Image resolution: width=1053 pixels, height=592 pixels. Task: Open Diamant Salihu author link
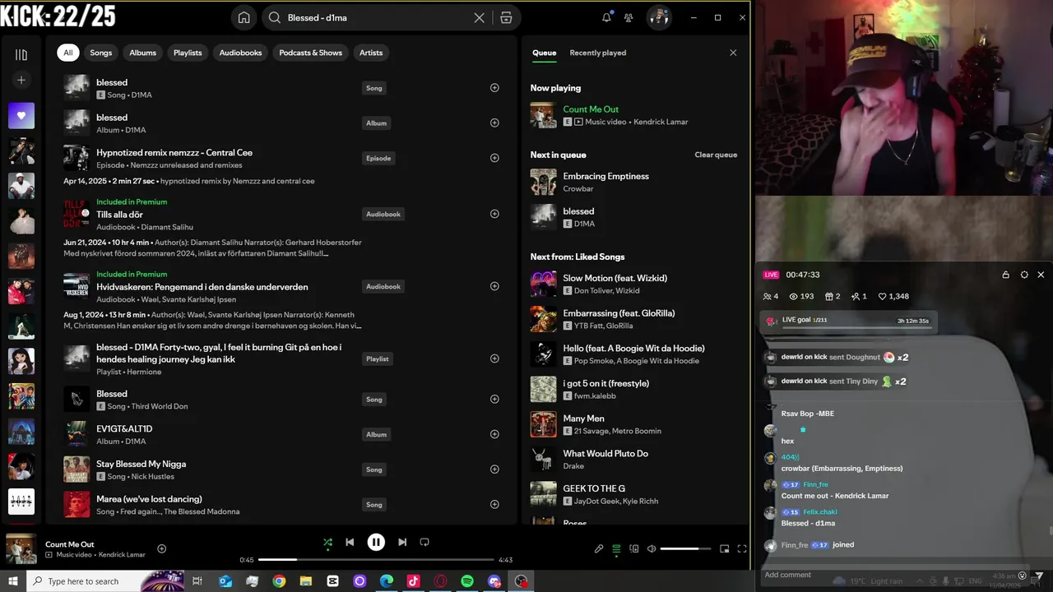167,227
